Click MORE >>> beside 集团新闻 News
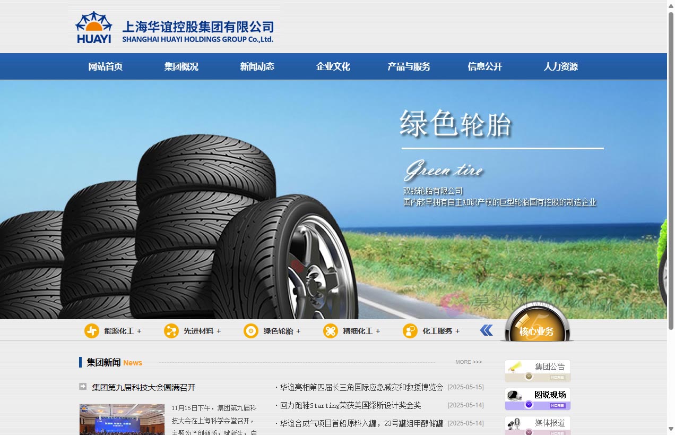675x435 pixels. [x=469, y=362]
